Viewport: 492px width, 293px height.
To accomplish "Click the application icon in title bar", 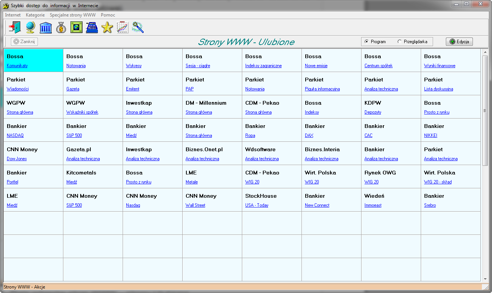I will click(x=6, y=5).
